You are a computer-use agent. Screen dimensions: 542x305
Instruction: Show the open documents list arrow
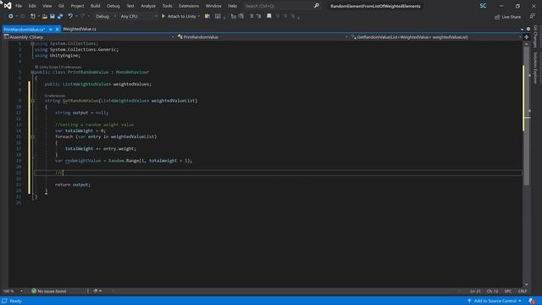pos(522,30)
